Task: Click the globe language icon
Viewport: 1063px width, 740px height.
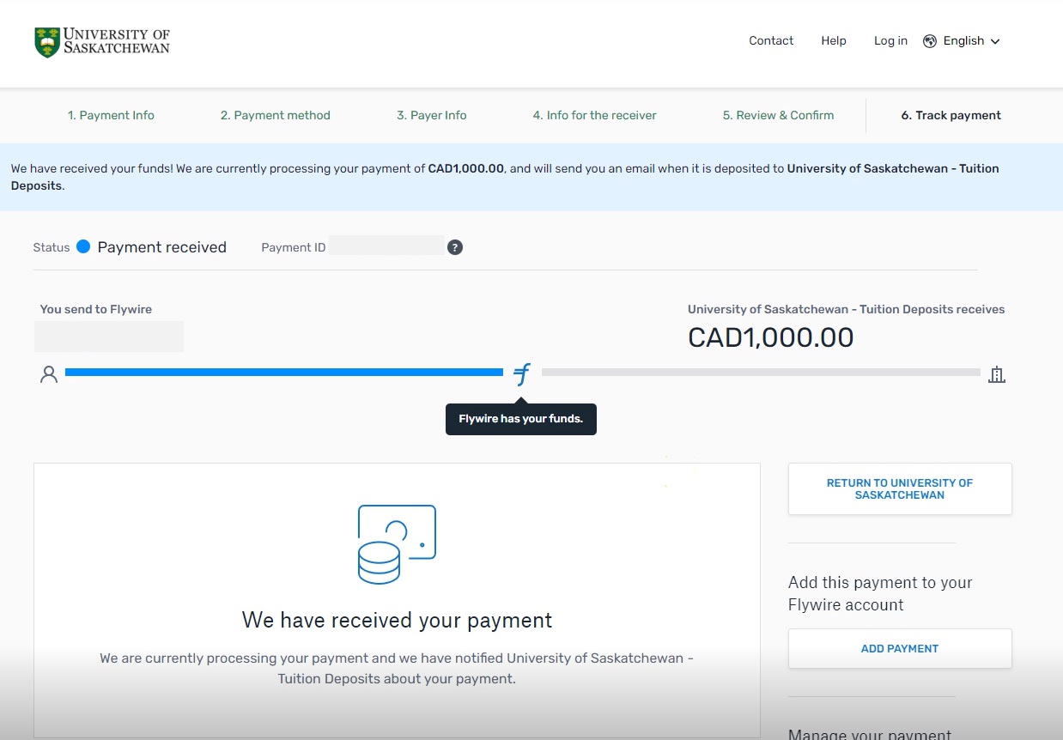Action: [930, 41]
